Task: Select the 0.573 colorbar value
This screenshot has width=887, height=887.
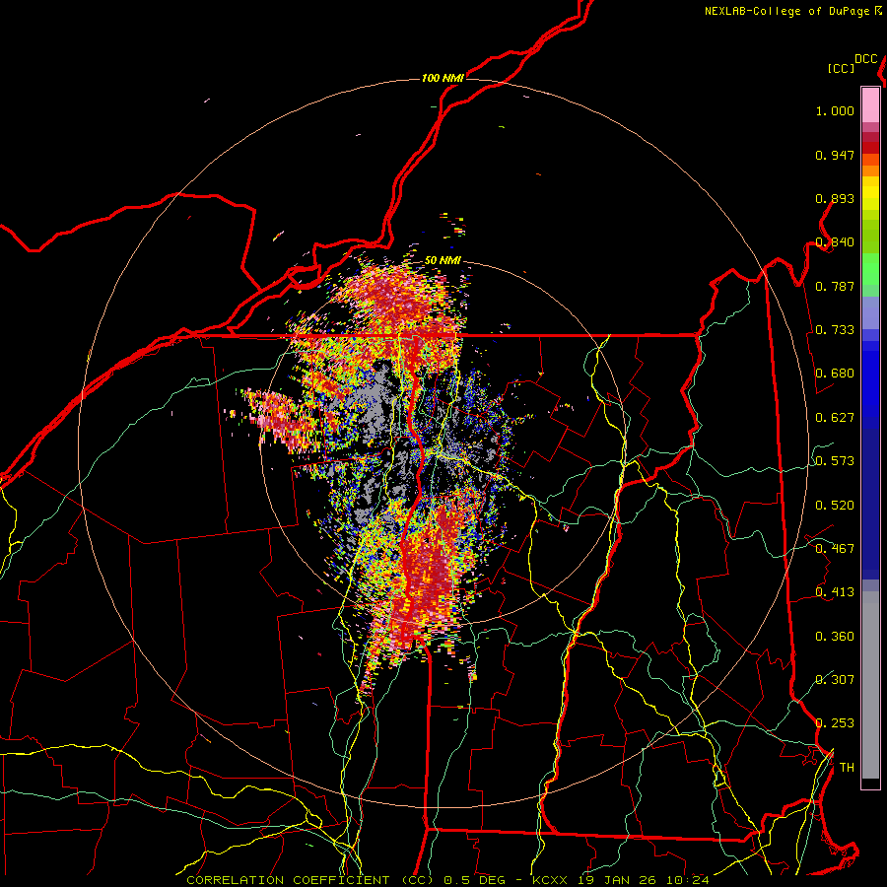Action: pyautogui.click(x=835, y=461)
